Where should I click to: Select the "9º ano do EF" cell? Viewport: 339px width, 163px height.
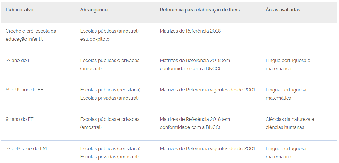click(20, 119)
